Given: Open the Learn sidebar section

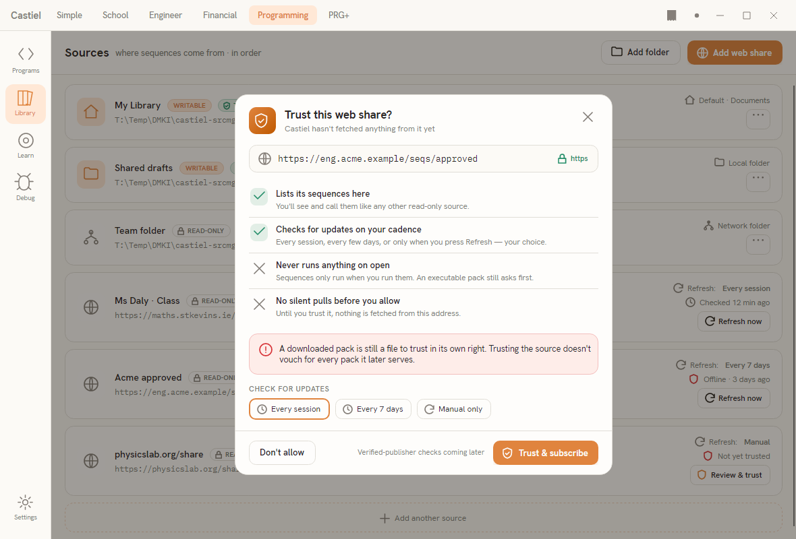Looking at the screenshot, I should tap(26, 146).
